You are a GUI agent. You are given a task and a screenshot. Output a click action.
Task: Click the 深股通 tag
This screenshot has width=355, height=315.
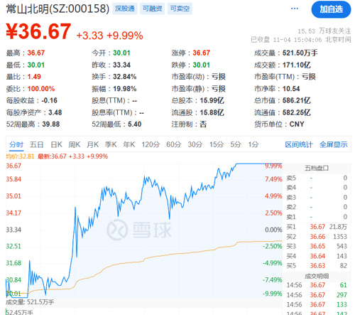[125, 9]
